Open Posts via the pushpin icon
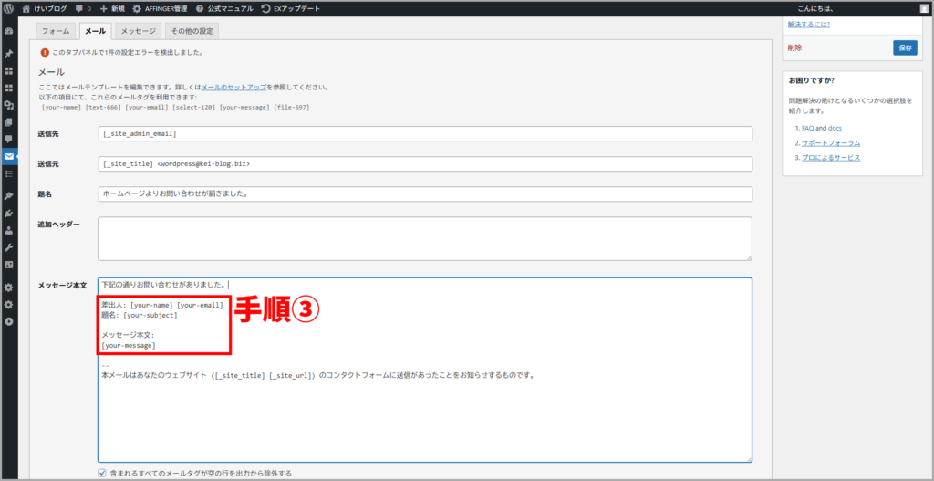 point(9,53)
